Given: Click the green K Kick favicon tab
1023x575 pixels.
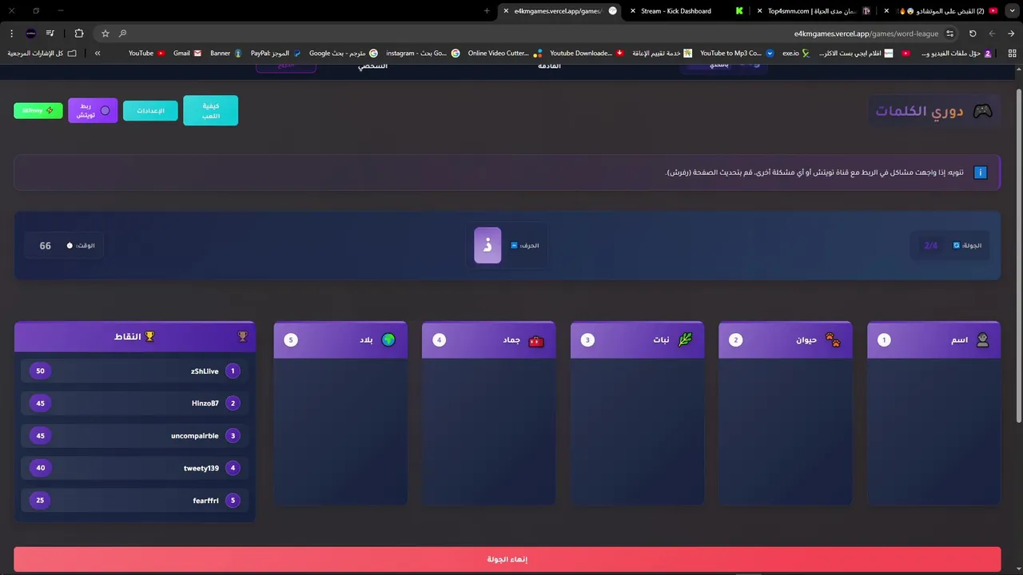Looking at the screenshot, I should pos(739,11).
